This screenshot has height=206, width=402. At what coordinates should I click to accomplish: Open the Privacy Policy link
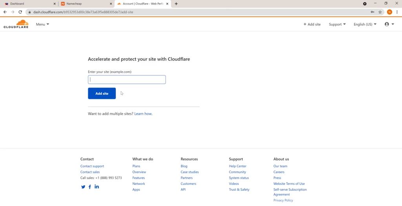click(283, 201)
